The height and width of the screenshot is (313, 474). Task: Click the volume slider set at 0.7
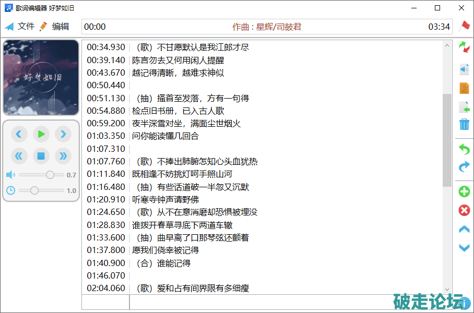pos(42,175)
